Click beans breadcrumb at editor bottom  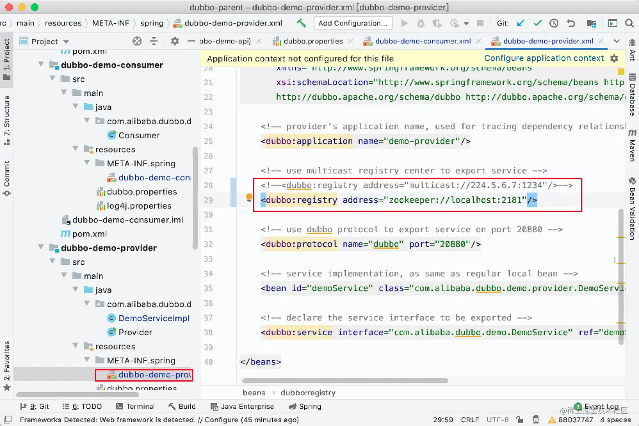pyautogui.click(x=254, y=393)
